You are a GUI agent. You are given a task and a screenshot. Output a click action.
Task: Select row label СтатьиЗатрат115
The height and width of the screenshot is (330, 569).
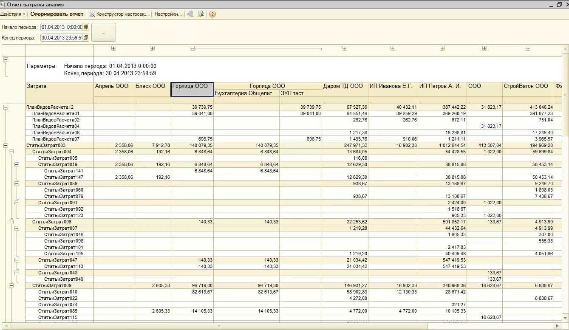point(58,317)
